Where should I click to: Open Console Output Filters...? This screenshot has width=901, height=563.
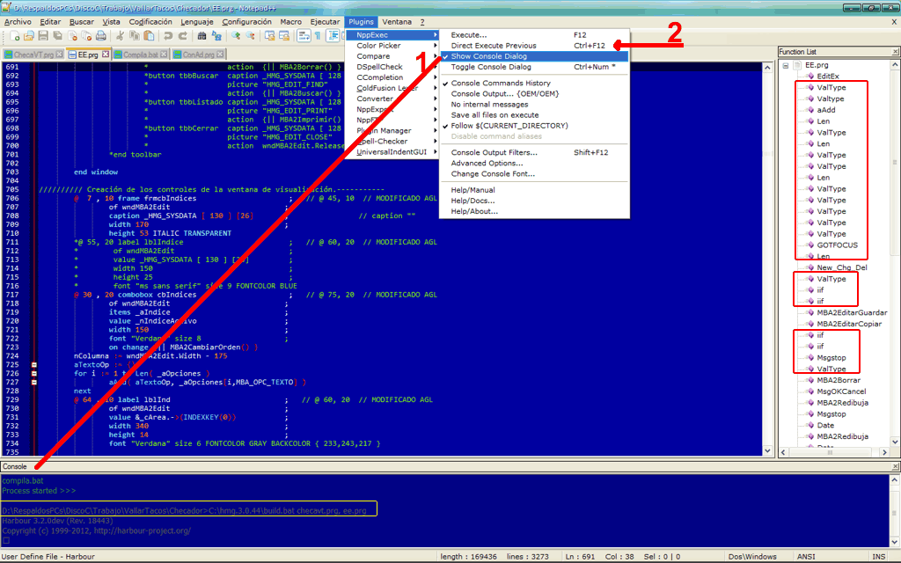point(534,152)
